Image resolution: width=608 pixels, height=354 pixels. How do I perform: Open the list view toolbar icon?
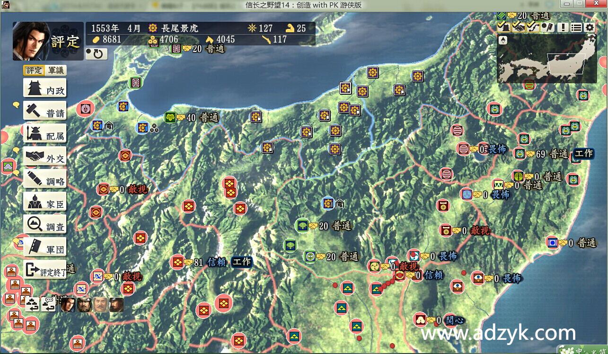(x=577, y=27)
